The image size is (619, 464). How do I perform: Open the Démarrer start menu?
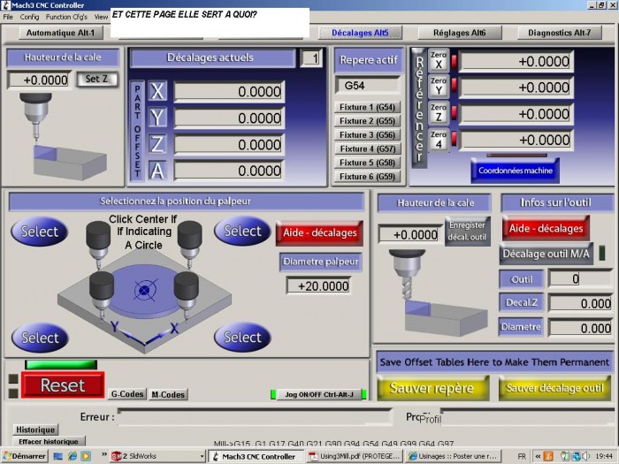25,456
